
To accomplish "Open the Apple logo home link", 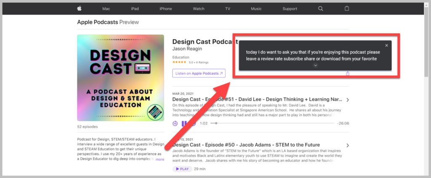I will [x=79, y=8].
